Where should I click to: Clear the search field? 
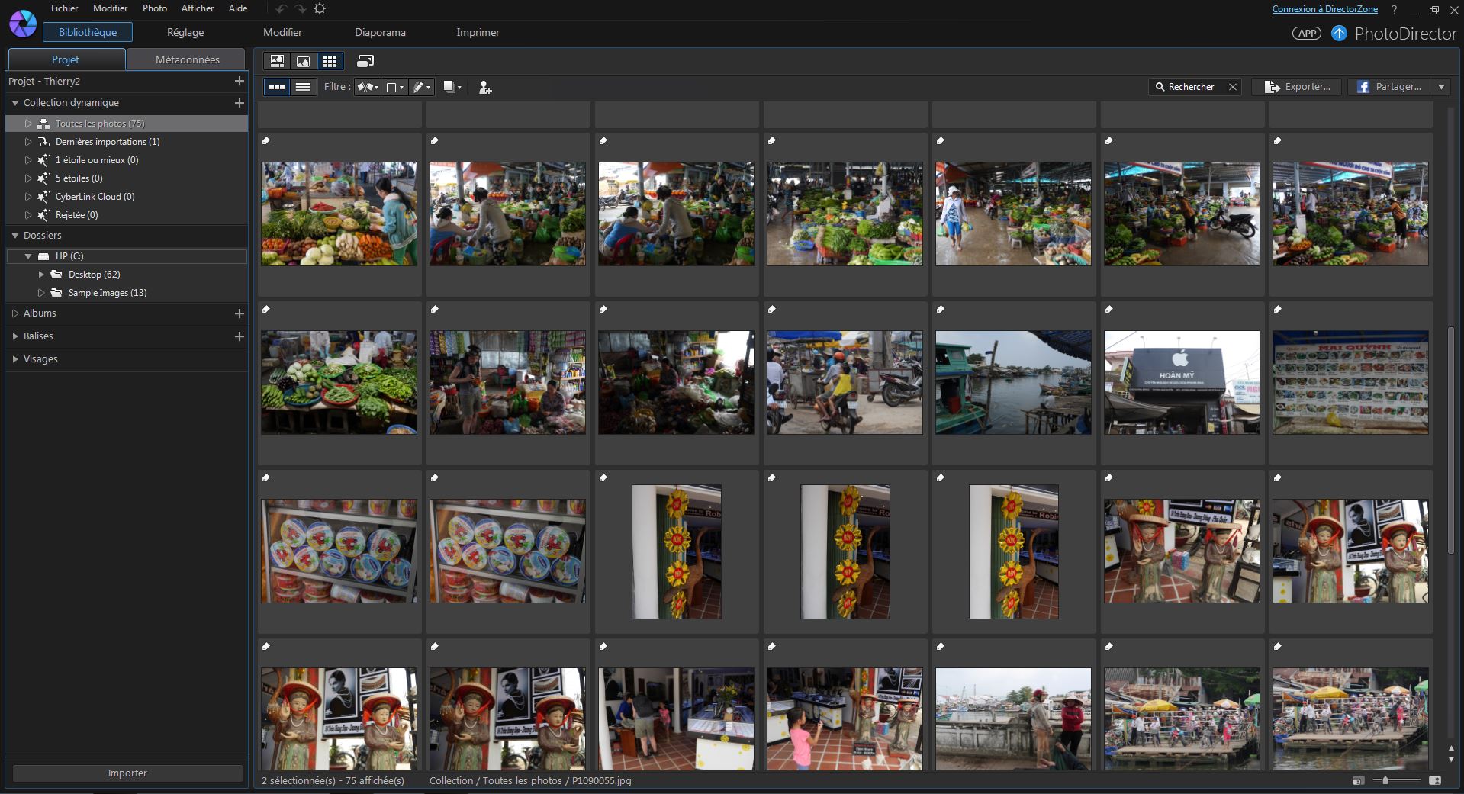(x=1232, y=87)
